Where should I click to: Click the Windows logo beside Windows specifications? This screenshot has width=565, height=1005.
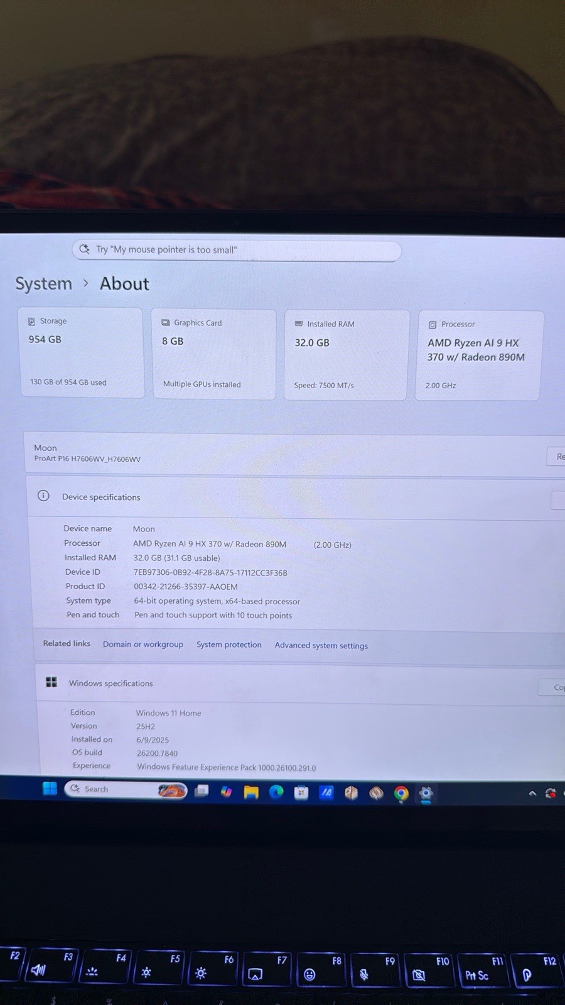51,682
